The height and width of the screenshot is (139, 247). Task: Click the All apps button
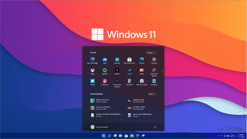point(151,53)
